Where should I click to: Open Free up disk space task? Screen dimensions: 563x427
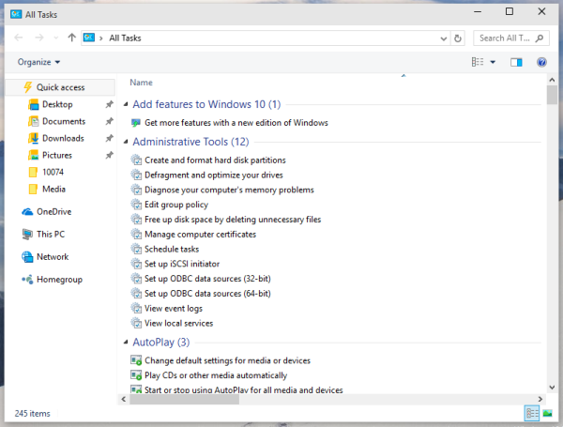[233, 220]
